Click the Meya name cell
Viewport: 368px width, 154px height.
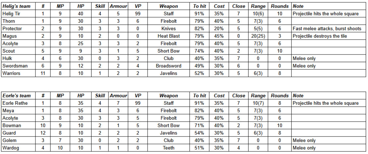(18, 110)
